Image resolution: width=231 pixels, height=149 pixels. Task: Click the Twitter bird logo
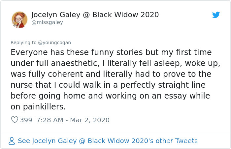click(x=216, y=15)
